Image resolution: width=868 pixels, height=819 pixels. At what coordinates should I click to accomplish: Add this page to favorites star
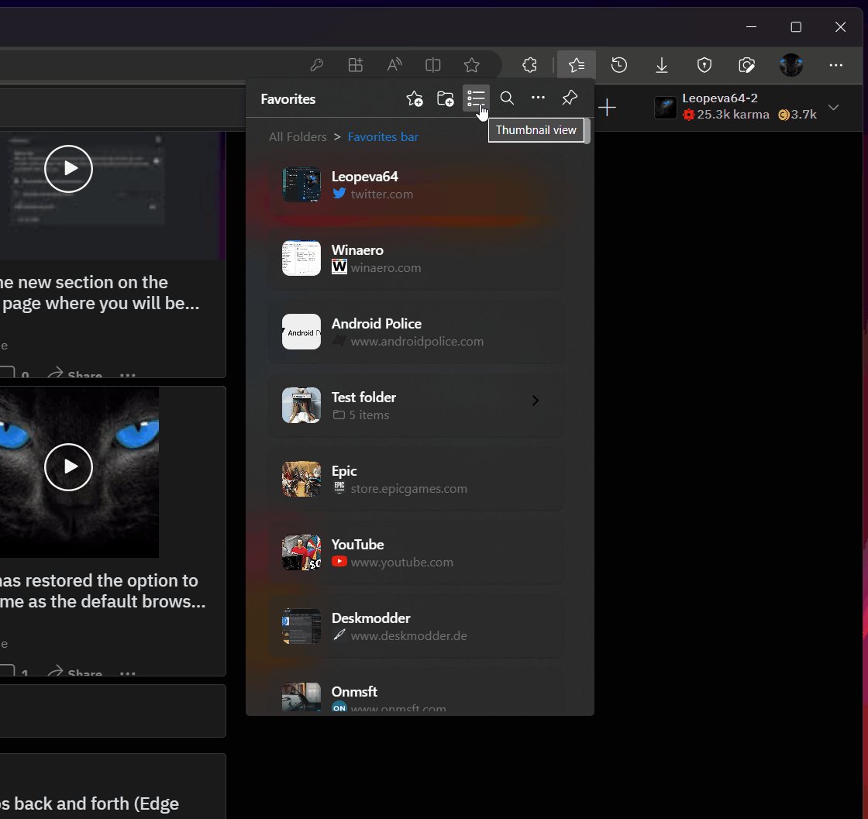(472, 65)
